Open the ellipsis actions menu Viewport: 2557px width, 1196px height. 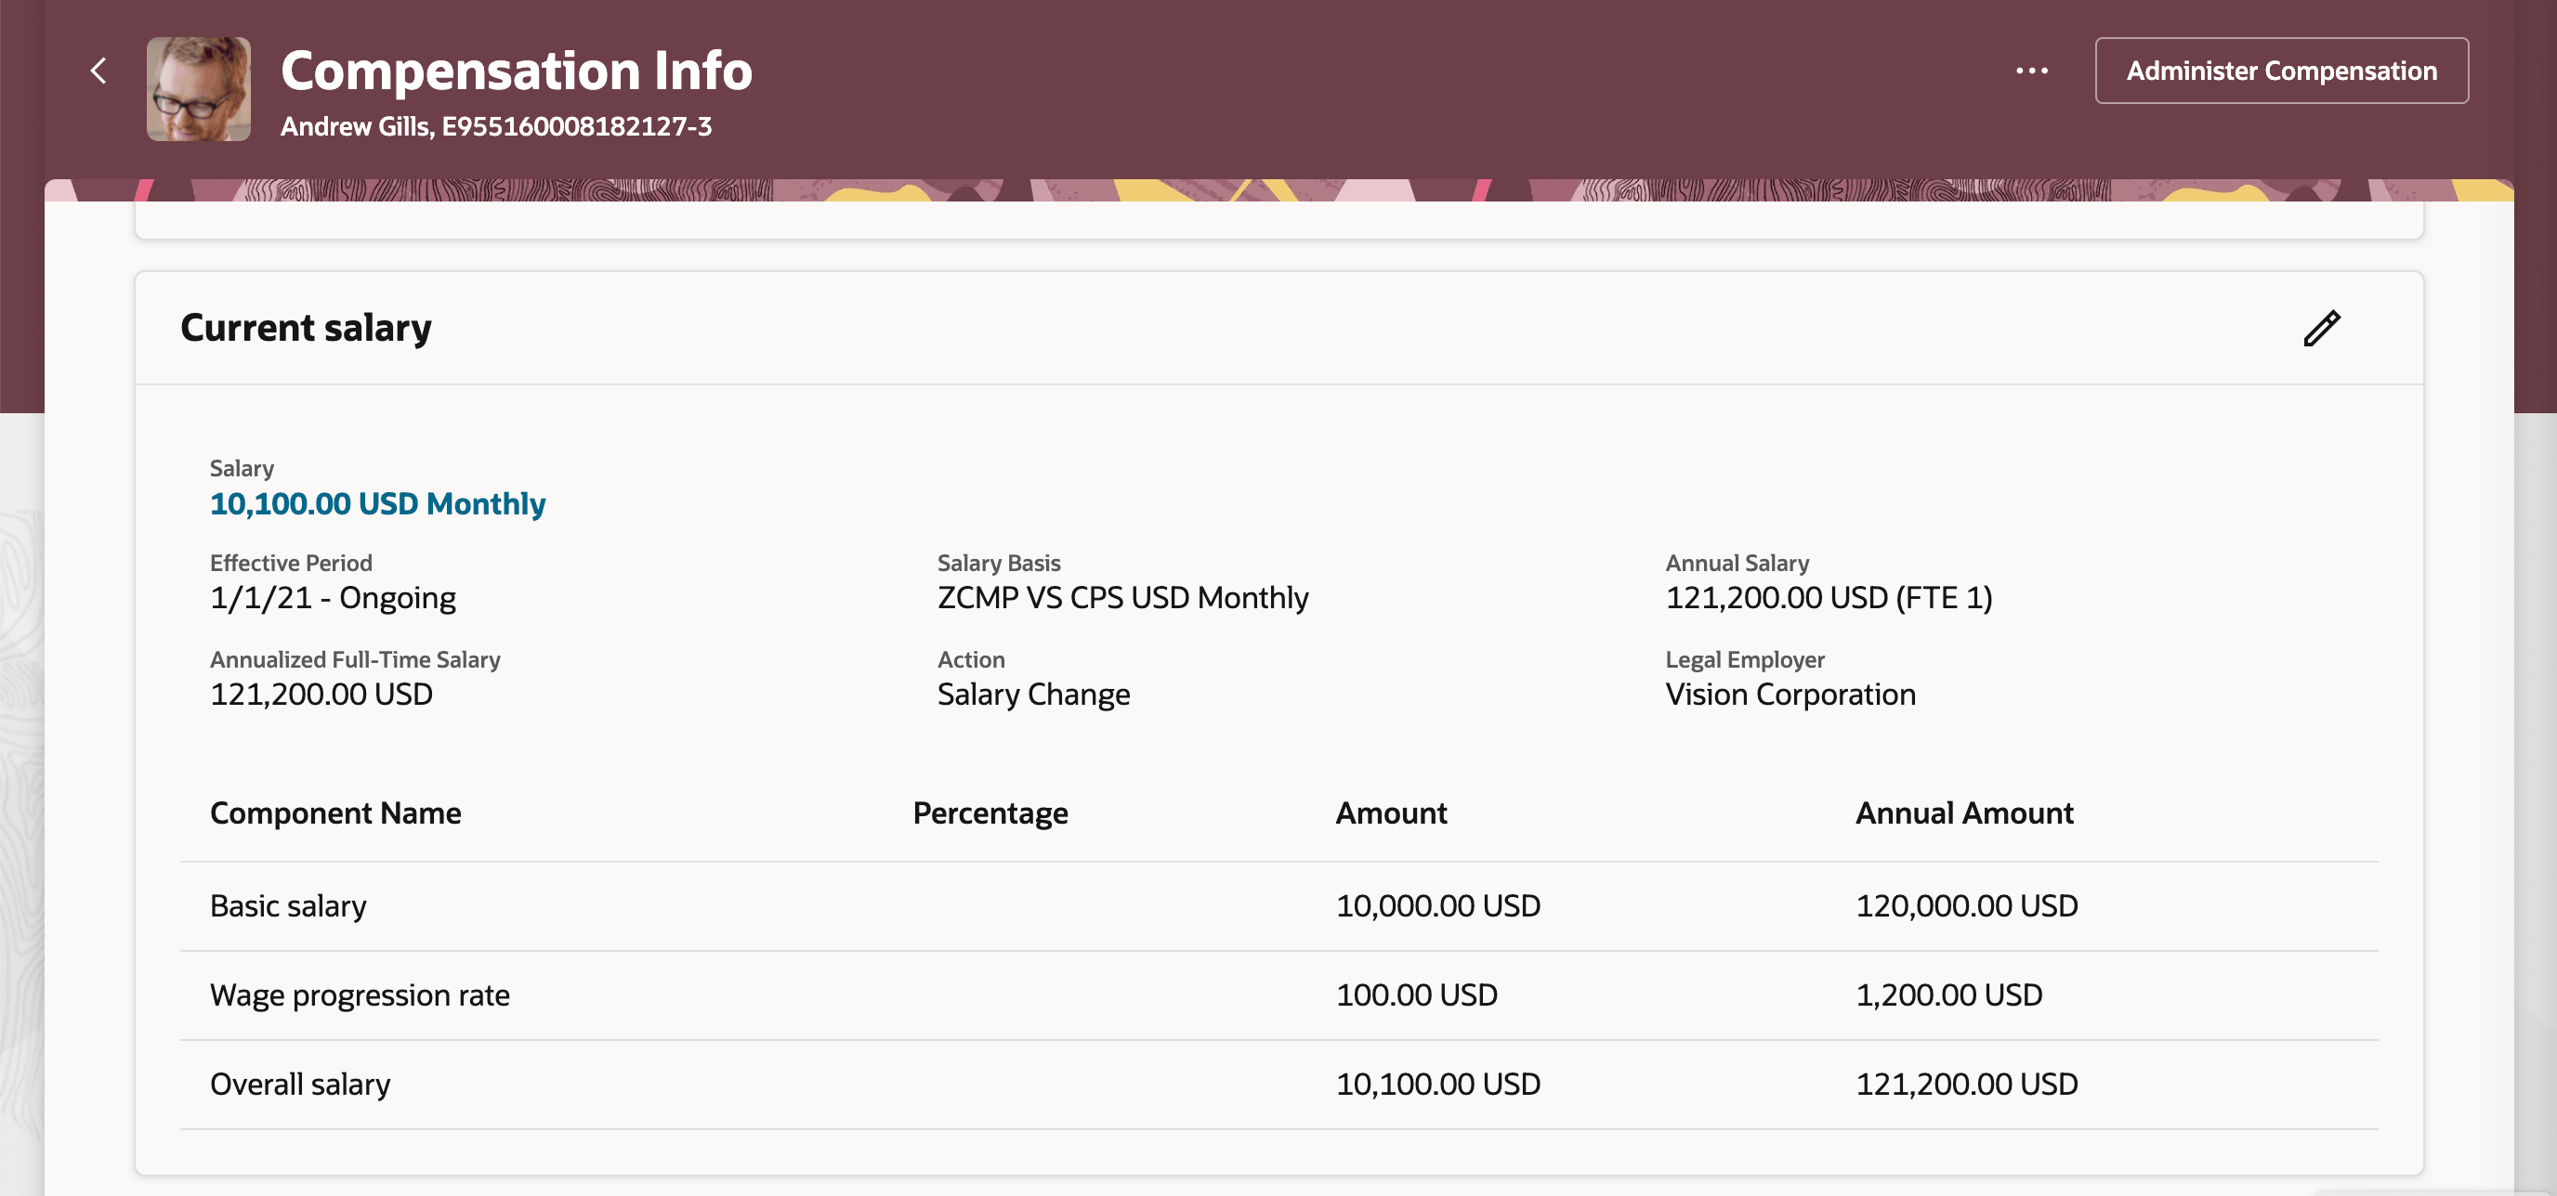click(x=2031, y=71)
